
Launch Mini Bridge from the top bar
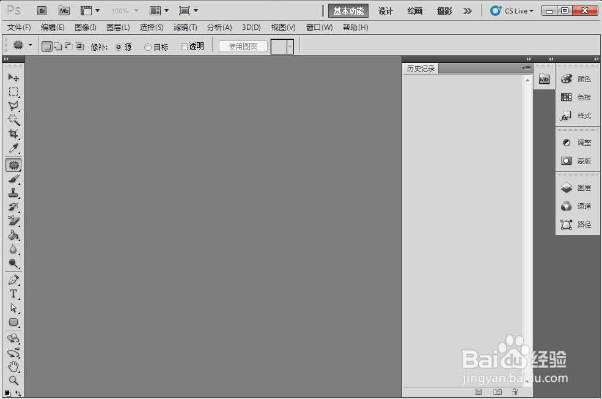pyautogui.click(x=64, y=11)
